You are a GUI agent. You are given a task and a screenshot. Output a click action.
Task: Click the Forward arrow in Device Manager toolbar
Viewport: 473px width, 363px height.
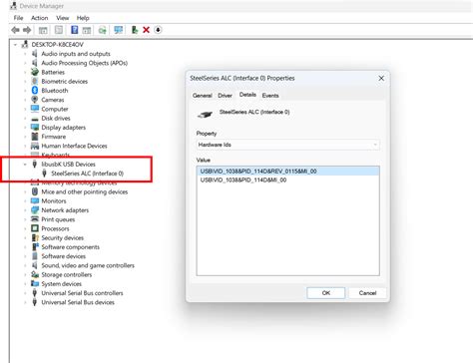pyautogui.click(x=27, y=30)
